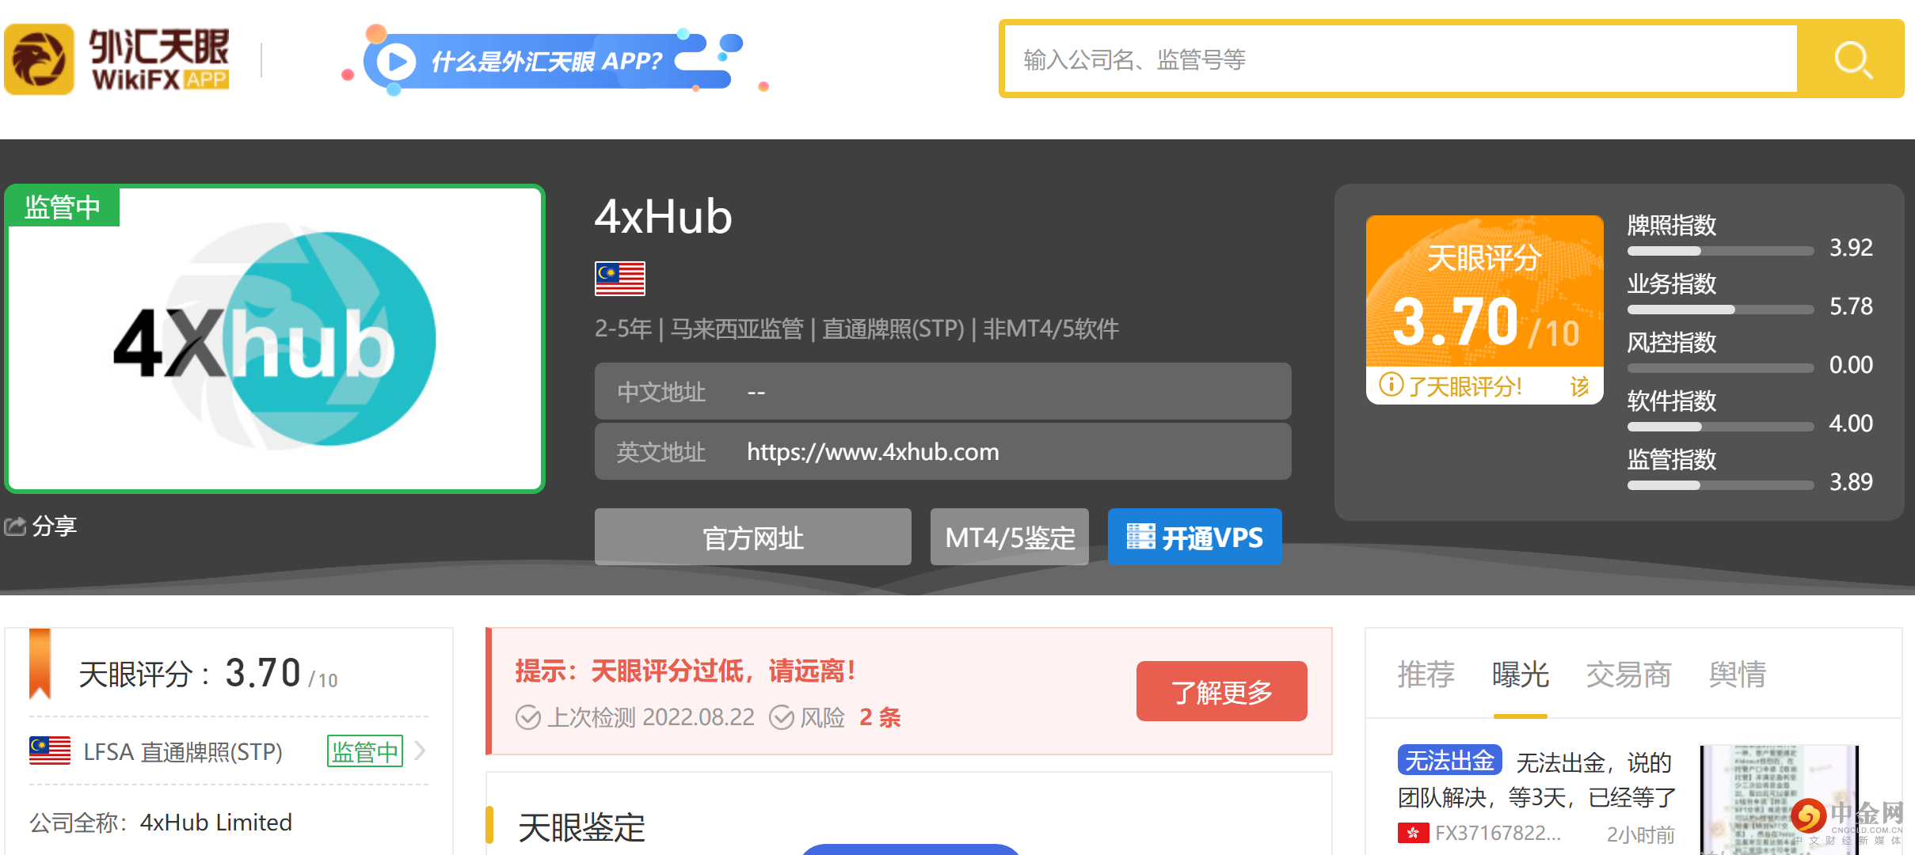This screenshot has height=855, width=1915.
Task: Open the 舆情 tab
Action: [1737, 674]
